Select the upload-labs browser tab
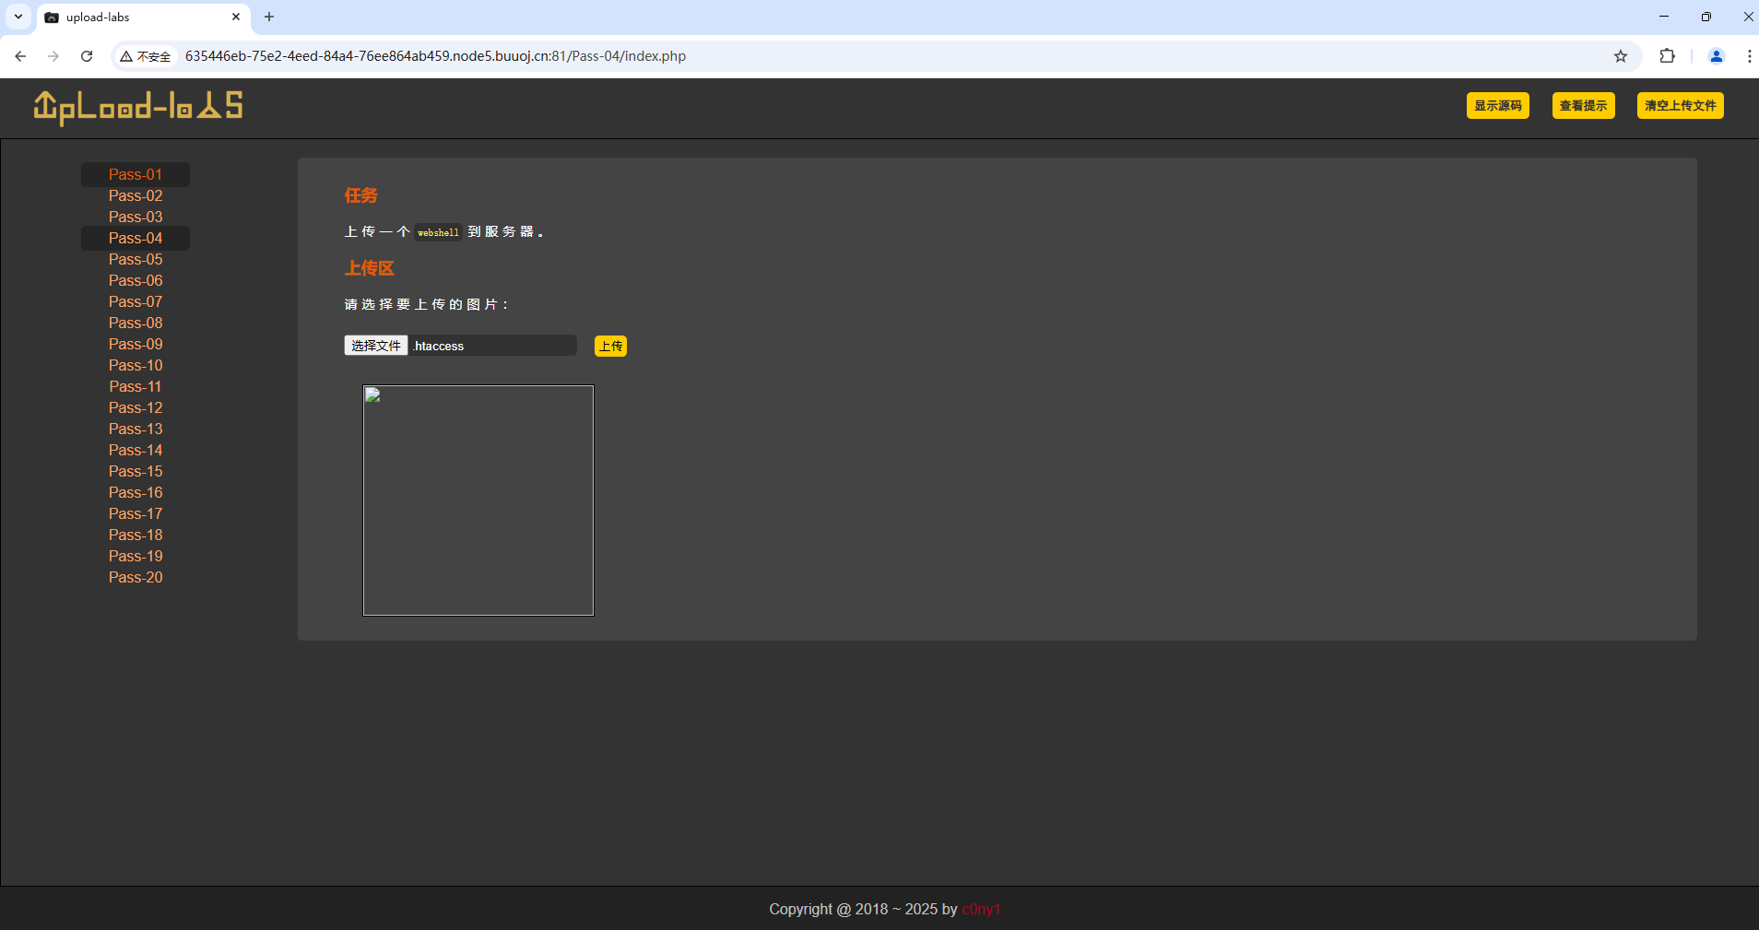The width and height of the screenshot is (1759, 930). [143, 18]
